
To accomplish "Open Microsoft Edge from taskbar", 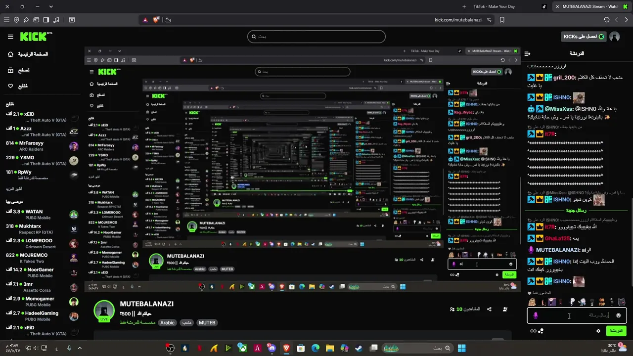I will click(x=315, y=348).
